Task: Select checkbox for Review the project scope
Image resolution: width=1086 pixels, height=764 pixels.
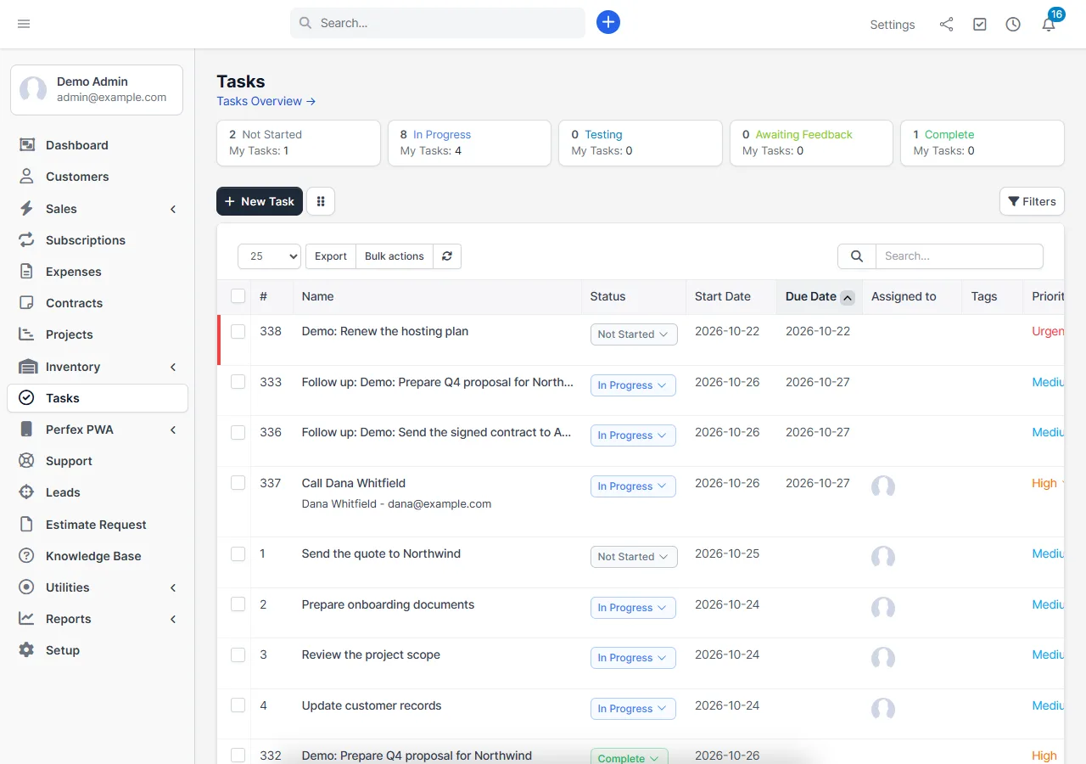Action: (x=238, y=654)
